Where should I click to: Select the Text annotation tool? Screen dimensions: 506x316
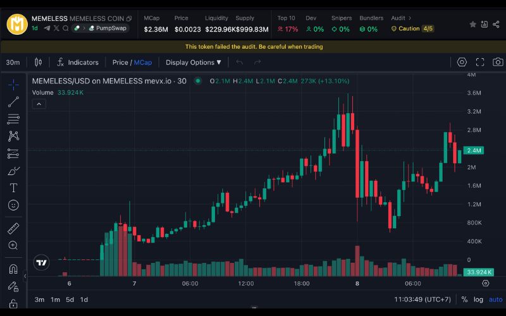[13, 188]
